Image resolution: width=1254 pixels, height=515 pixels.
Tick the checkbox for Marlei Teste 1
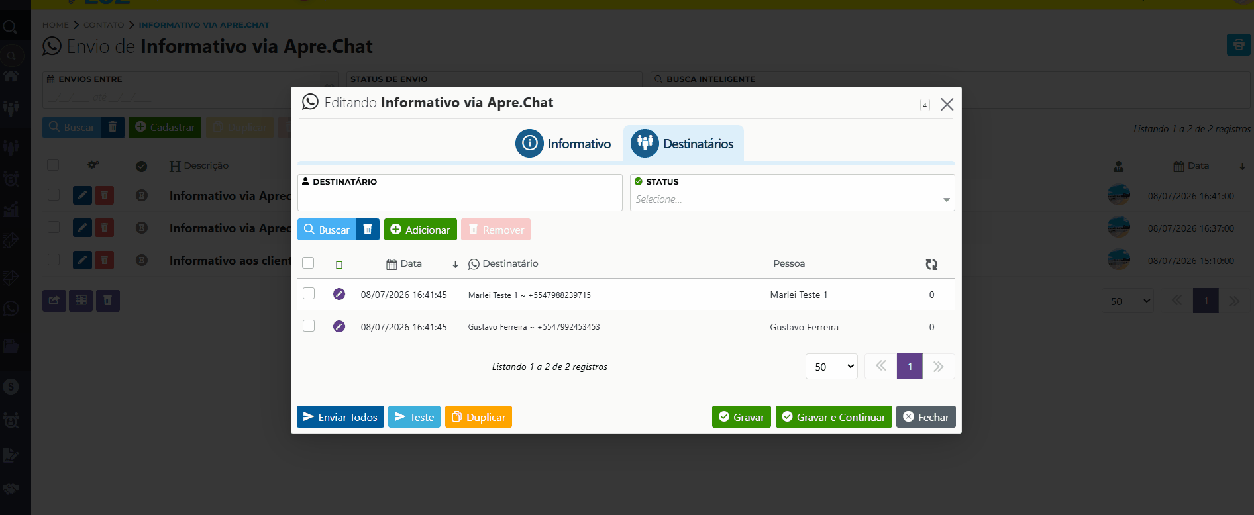(x=309, y=293)
